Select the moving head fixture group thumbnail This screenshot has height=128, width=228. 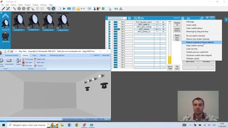pos(5,36)
